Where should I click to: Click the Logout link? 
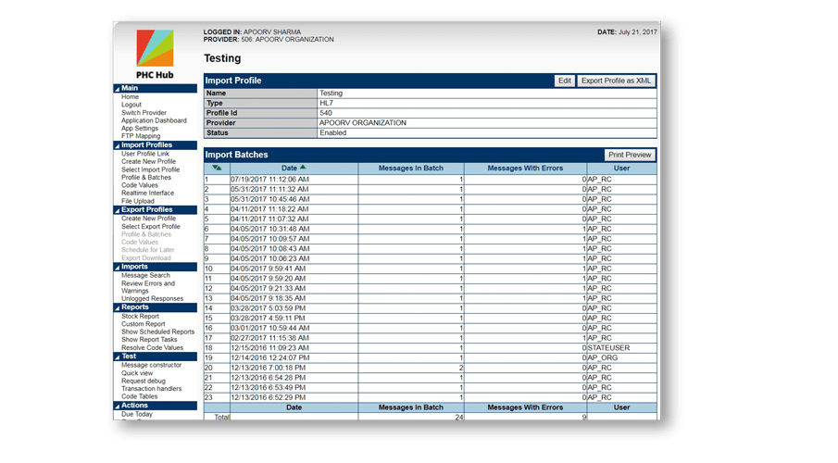(x=131, y=105)
